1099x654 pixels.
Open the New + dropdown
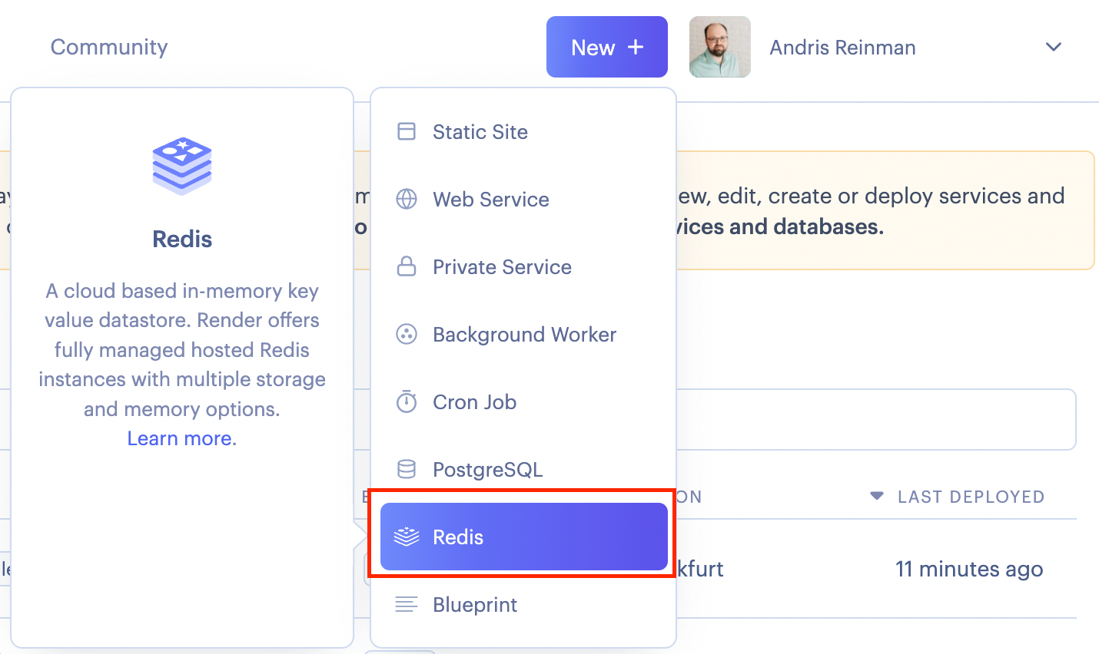click(606, 47)
